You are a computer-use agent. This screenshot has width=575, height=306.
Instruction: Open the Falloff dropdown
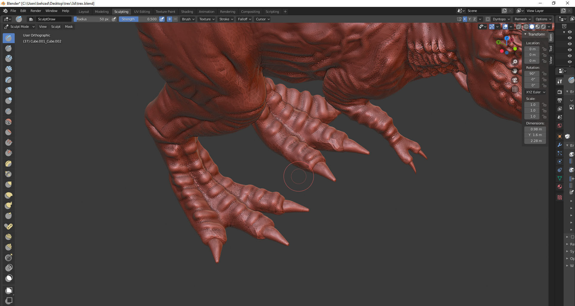(x=244, y=19)
